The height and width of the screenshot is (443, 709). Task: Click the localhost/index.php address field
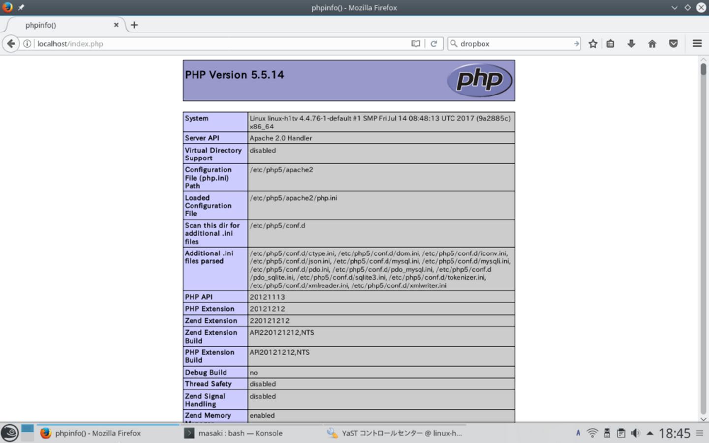pos(222,44)
